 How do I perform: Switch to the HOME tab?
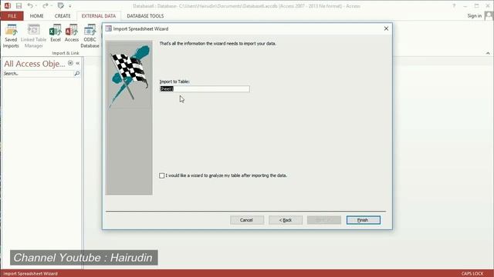coord(36,16)
